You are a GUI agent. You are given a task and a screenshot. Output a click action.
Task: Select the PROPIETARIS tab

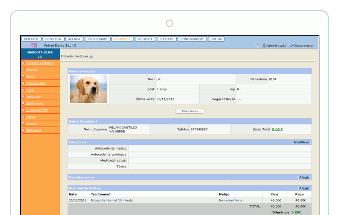98,39
